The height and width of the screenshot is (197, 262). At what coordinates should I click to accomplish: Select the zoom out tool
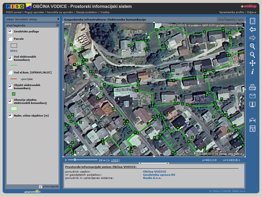[252, 55]
